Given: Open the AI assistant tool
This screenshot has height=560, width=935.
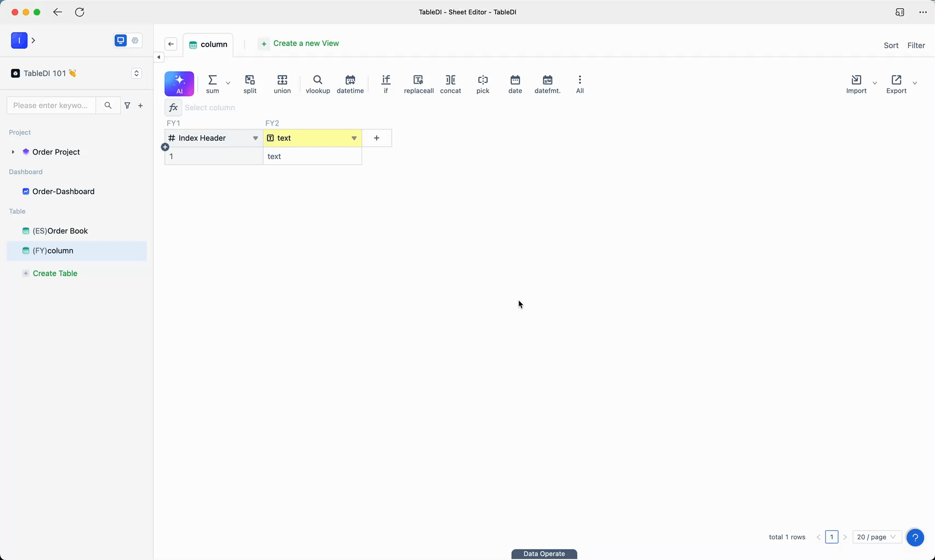Looking at the screenshot, I should click(179, 84).
